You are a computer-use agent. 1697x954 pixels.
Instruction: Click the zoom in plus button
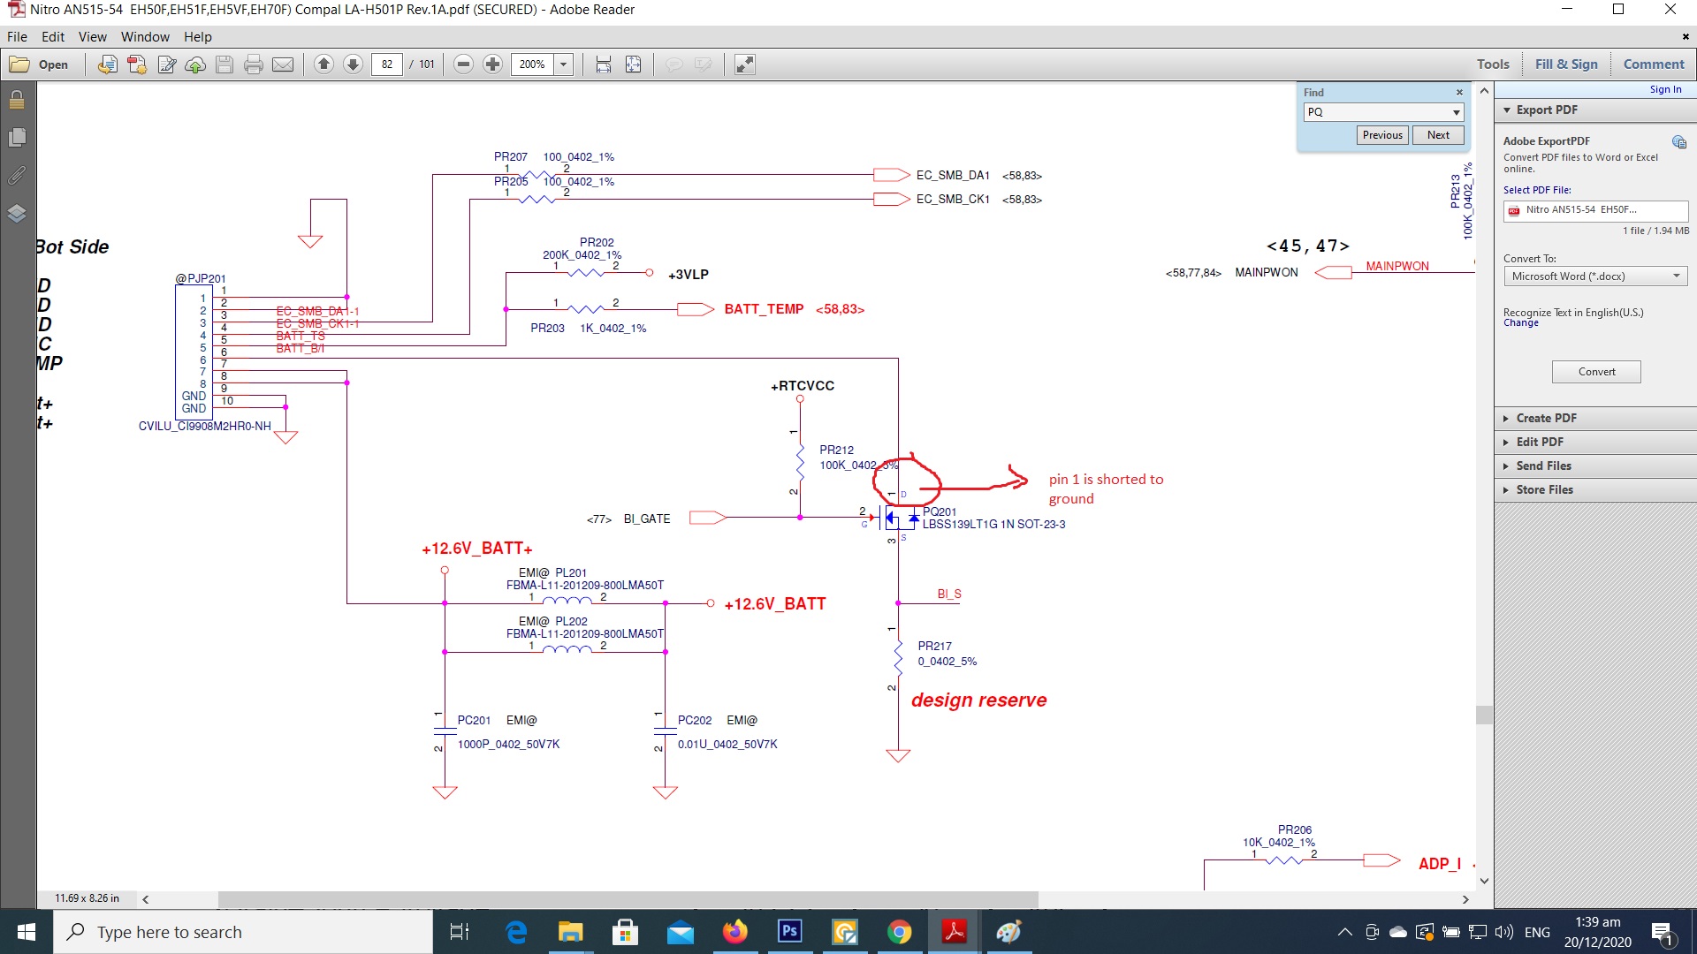point(493,64)
